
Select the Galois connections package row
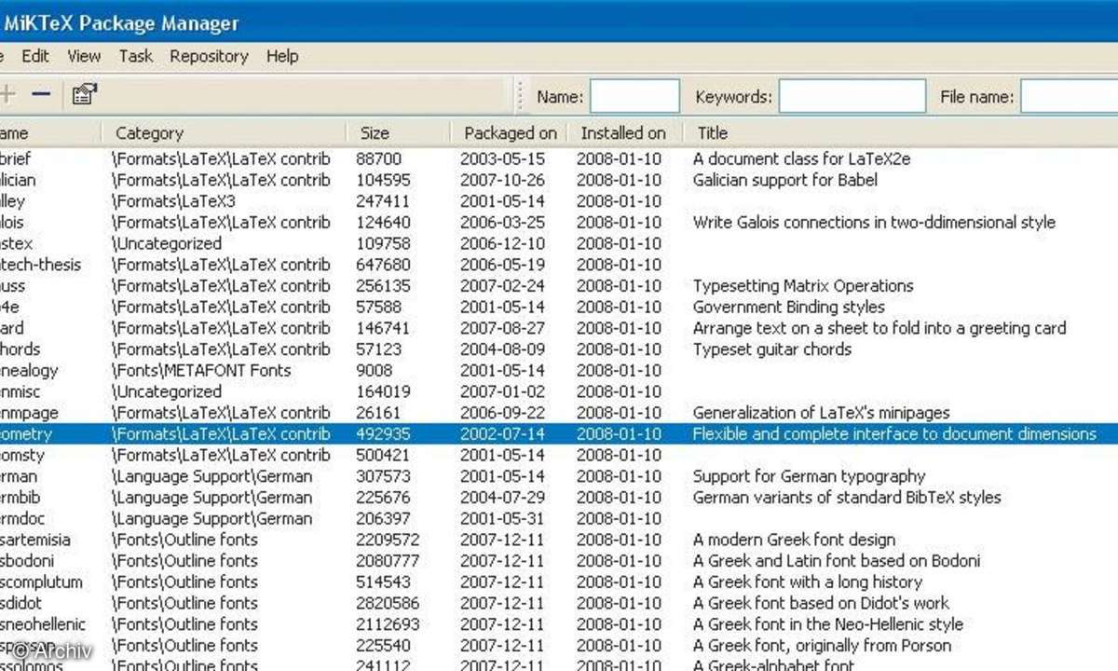(x=559, y=223)
